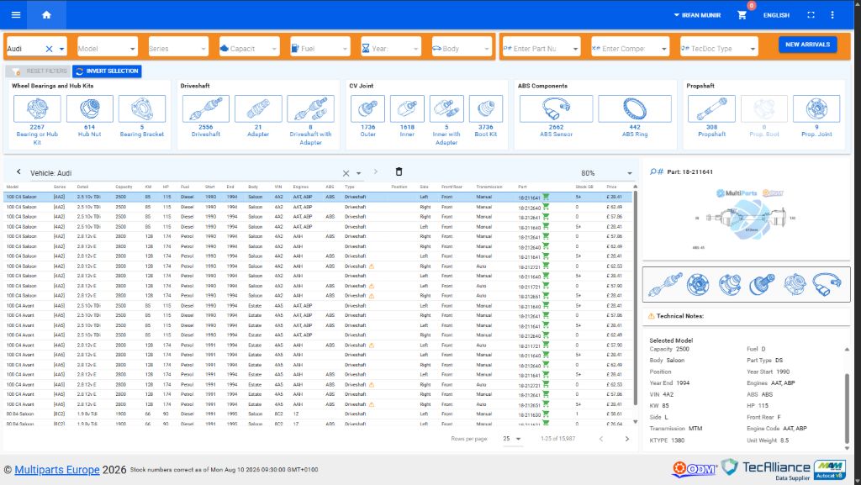This screenshot has height=485, width=861.
Task: Clear the Audi make selection
Action: [49, 49]
